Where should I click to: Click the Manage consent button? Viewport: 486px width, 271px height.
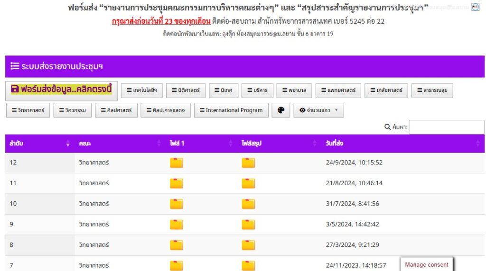[x=427, y=264]
